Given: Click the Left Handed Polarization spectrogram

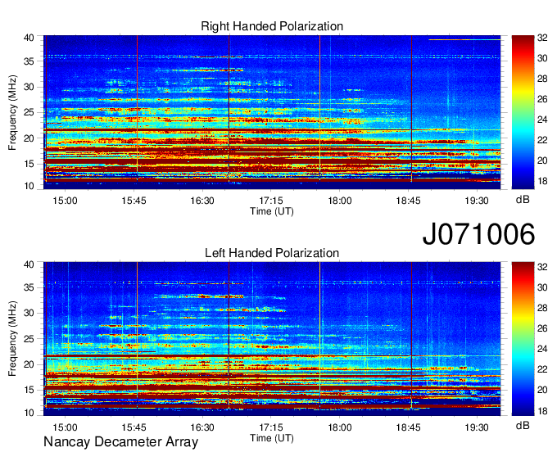Looking at the screenshot, I should coord(272,339).
